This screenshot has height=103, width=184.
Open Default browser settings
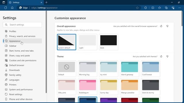pos(22,65)
